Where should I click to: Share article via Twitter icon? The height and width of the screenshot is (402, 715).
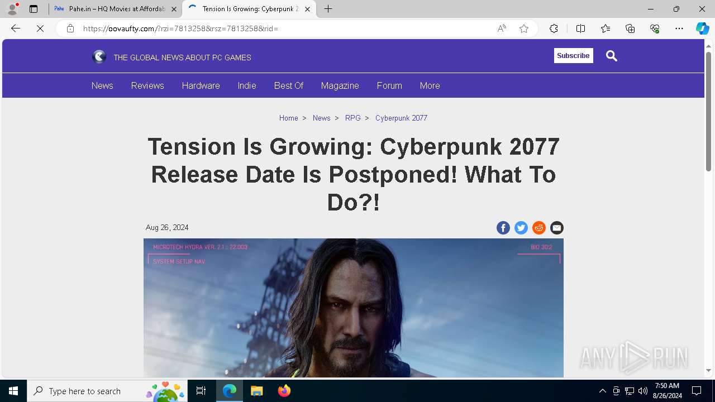tap(521, 228)
